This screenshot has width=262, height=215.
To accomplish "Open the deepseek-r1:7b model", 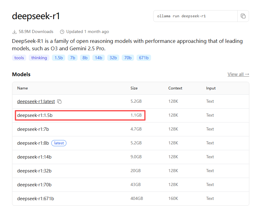I will point(33,129).
